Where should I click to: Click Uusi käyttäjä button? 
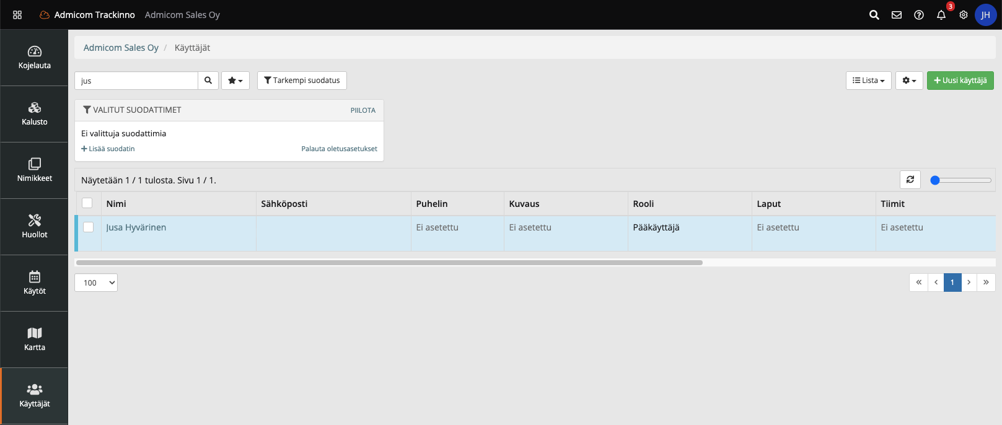960,81
